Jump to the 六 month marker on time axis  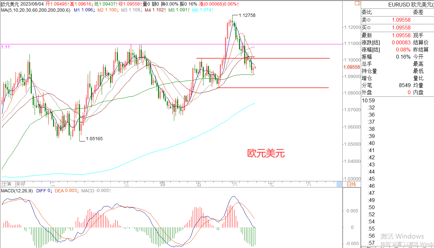pos(235,184)
